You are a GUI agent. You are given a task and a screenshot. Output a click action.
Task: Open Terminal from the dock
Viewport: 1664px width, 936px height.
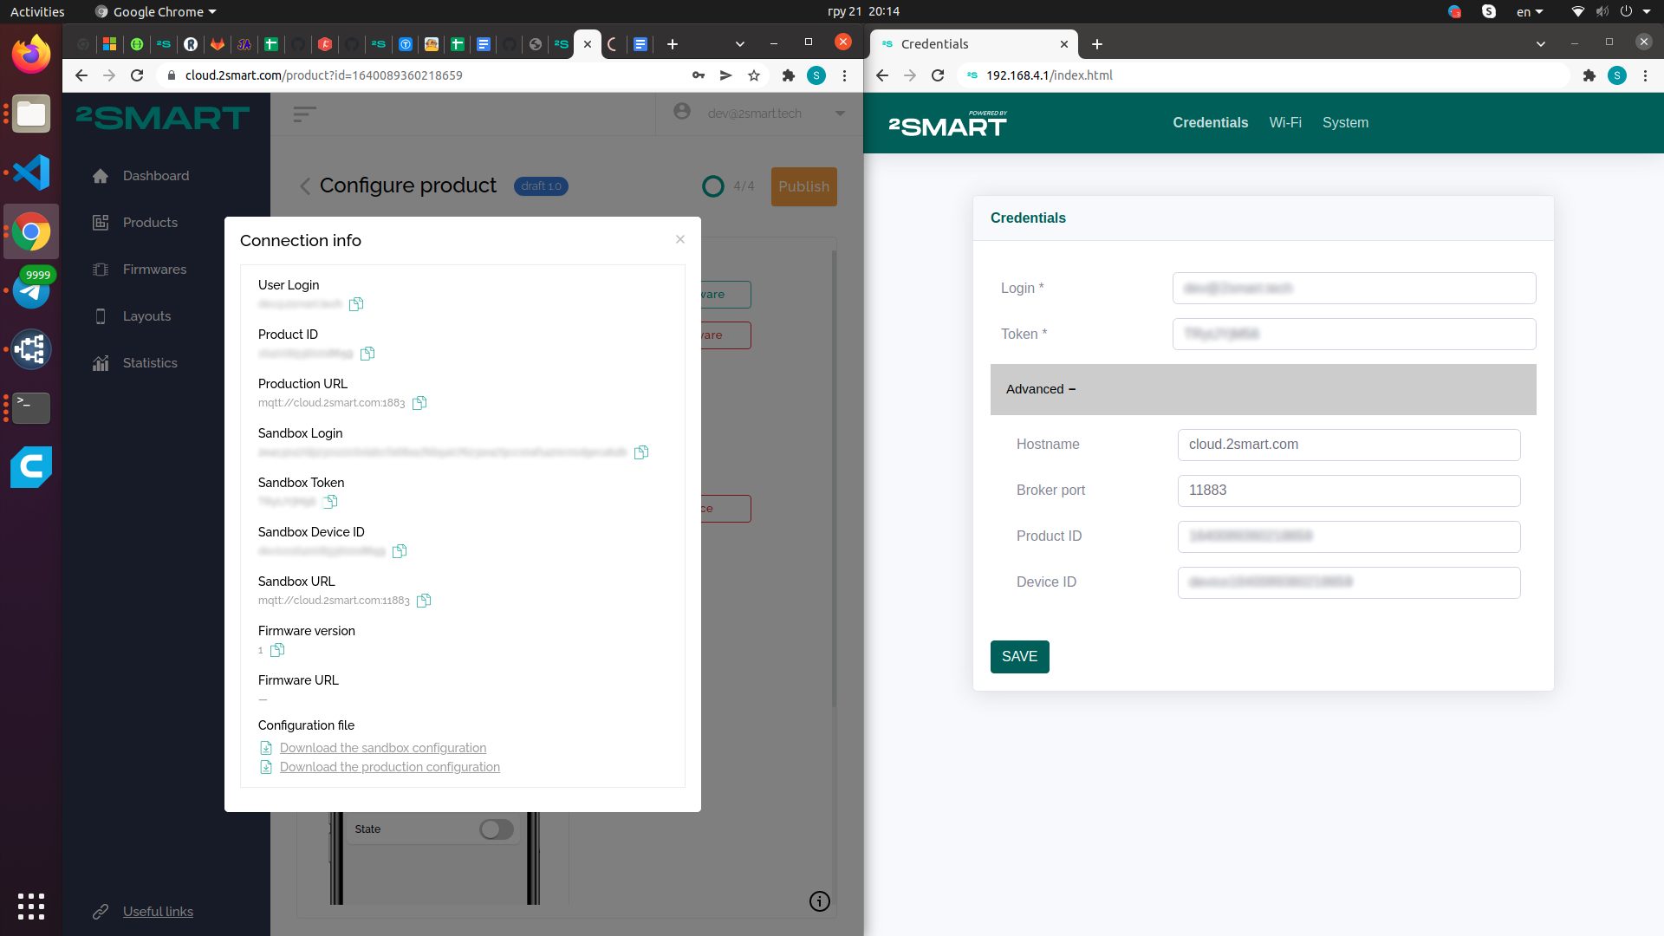coord(31,408)
